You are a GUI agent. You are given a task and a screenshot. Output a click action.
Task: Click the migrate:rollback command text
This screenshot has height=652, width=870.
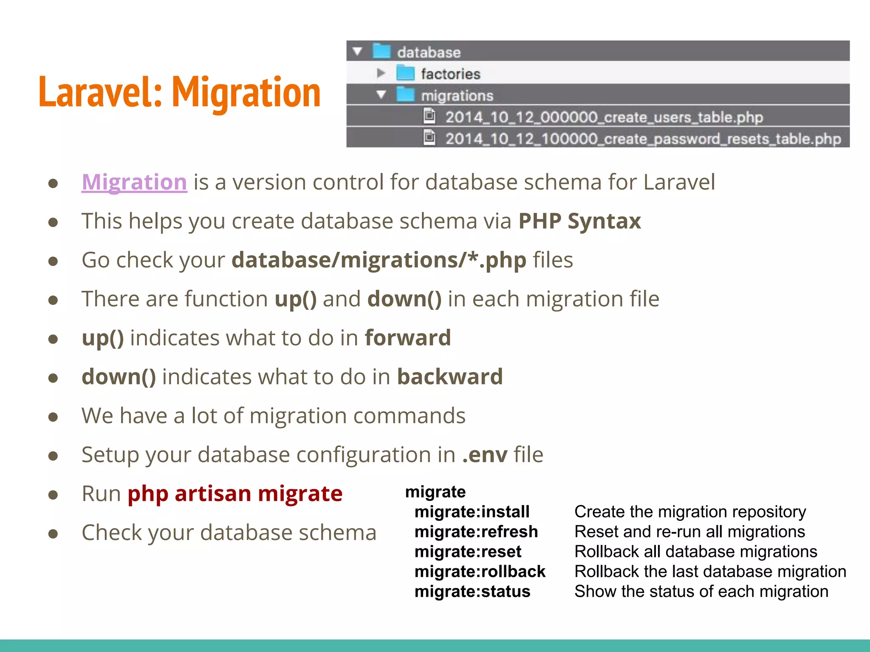pos(480,571)
